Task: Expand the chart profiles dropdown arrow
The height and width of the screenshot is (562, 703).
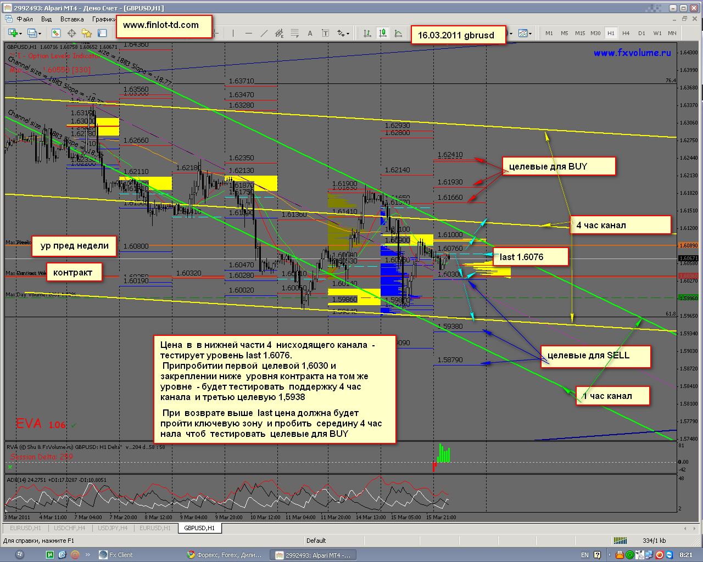Action: click(x=41, y=33)
